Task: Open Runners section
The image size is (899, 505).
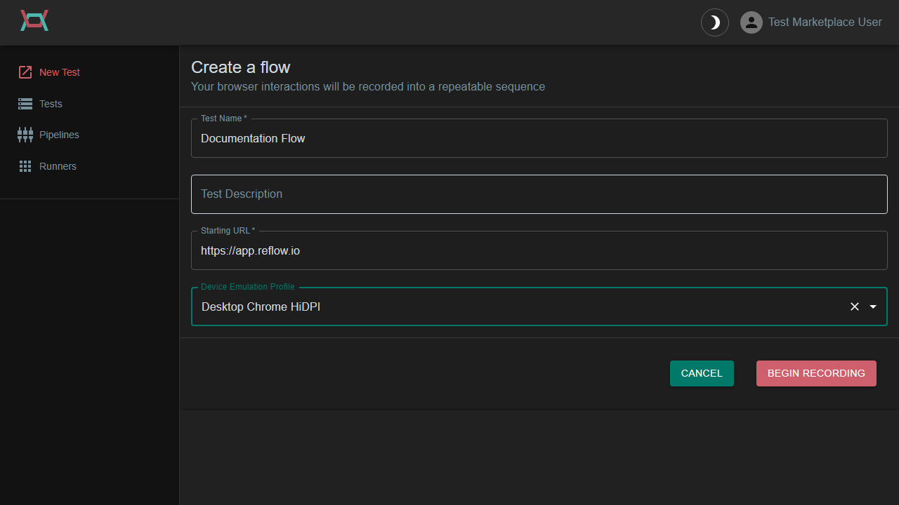Action: point(58,166)
